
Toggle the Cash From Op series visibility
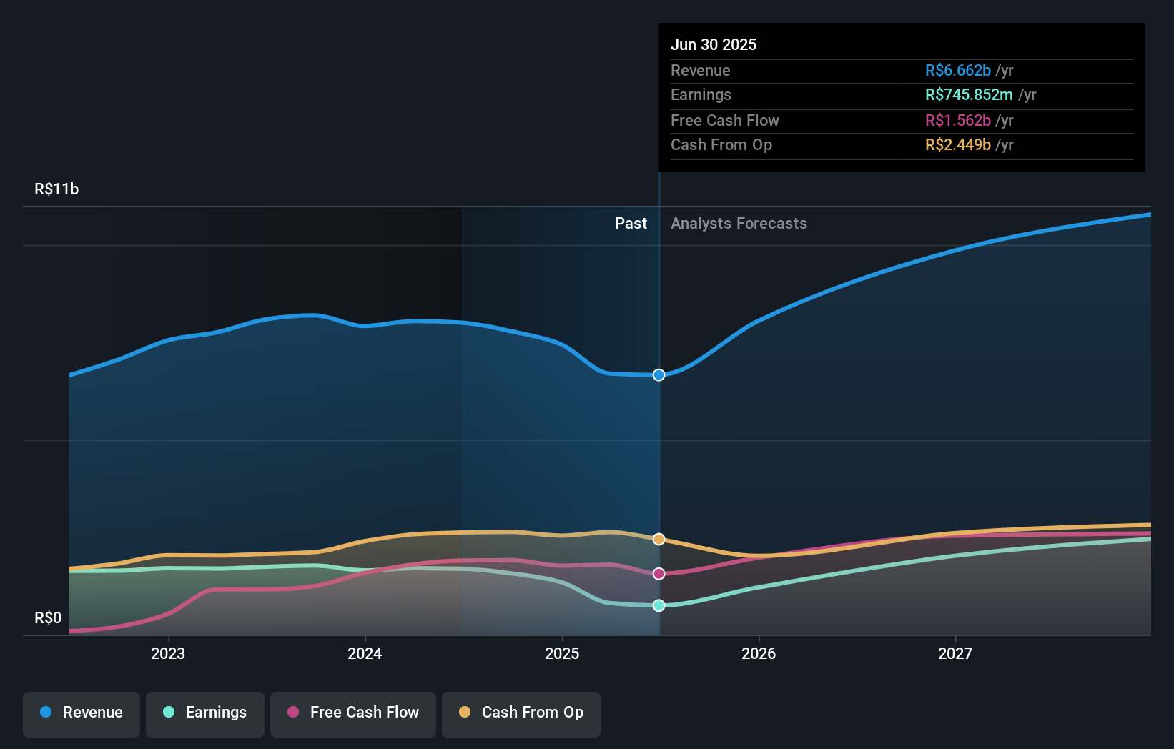click(x=521, y=713)
